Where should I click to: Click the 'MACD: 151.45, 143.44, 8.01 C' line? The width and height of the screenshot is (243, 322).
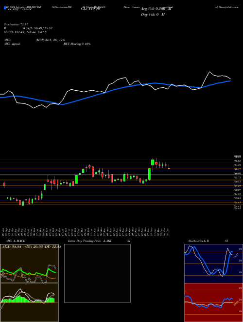point(25,32)
